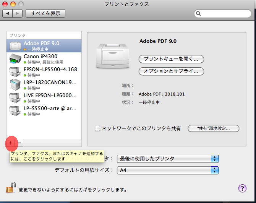Image resolution: width=256 pixels, height=203 pixels.
Task: Select the LBP-1820CANON19… name text
Action: click(x=50, y=82)
